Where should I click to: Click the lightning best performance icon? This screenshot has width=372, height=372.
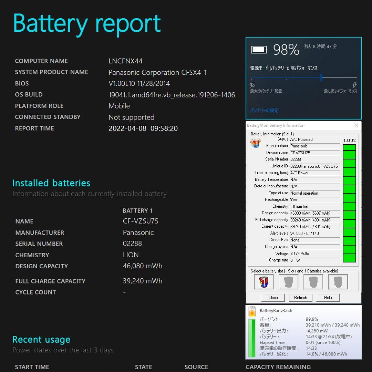pyautogui.click(x=354, y=85)
